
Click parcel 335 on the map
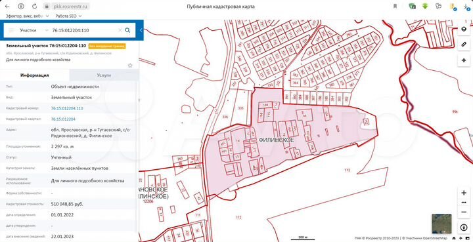[240, 108]
